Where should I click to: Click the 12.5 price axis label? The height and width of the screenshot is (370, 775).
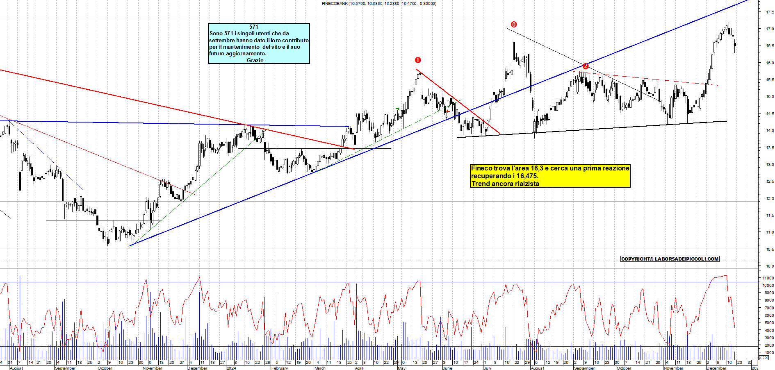(770, 182)
